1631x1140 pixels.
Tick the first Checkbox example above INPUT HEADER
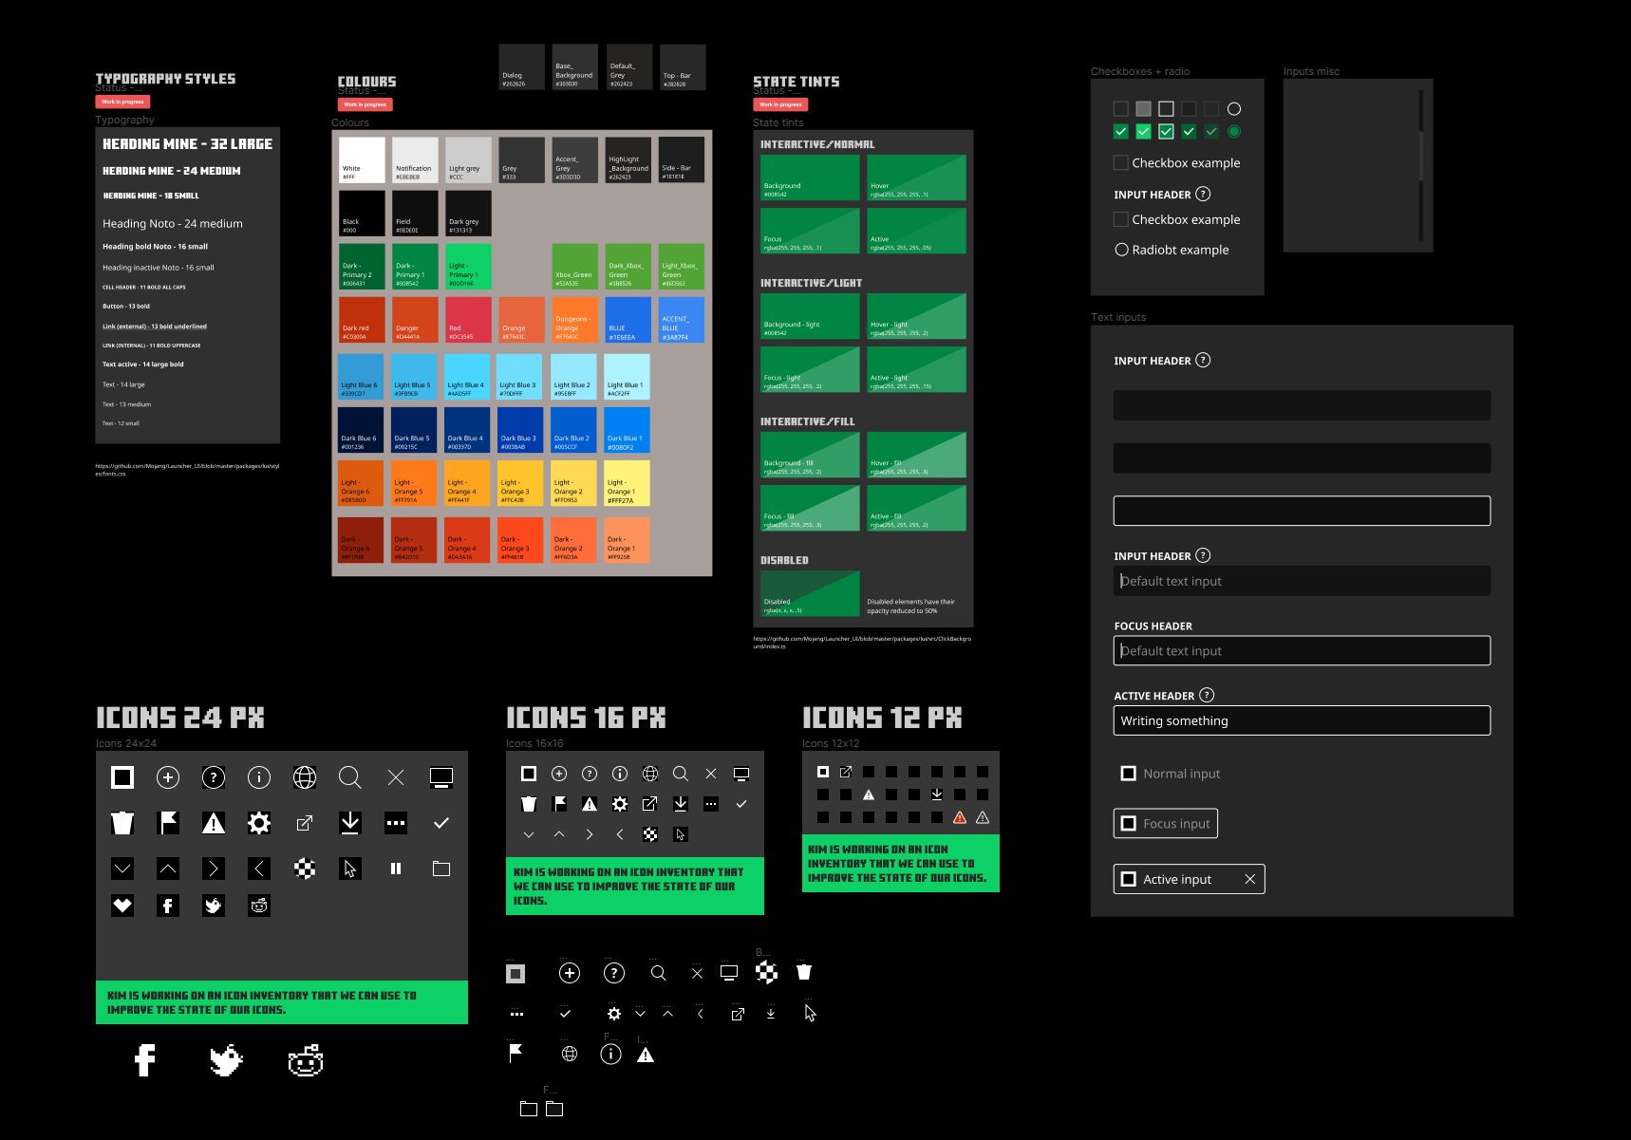(1121, 163)
